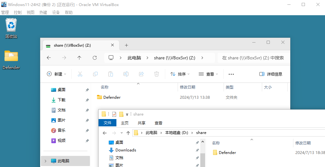Click the Delete trash icon
Image resolution: width=325 pixels, height=167 pixels.
pos(157,74)
